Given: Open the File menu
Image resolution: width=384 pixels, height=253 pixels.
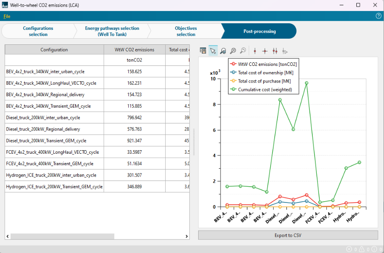Looking at the screenshot, I should 7,17.
